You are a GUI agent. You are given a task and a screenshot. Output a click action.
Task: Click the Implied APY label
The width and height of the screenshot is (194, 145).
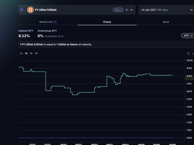click(x=26, y=31)
